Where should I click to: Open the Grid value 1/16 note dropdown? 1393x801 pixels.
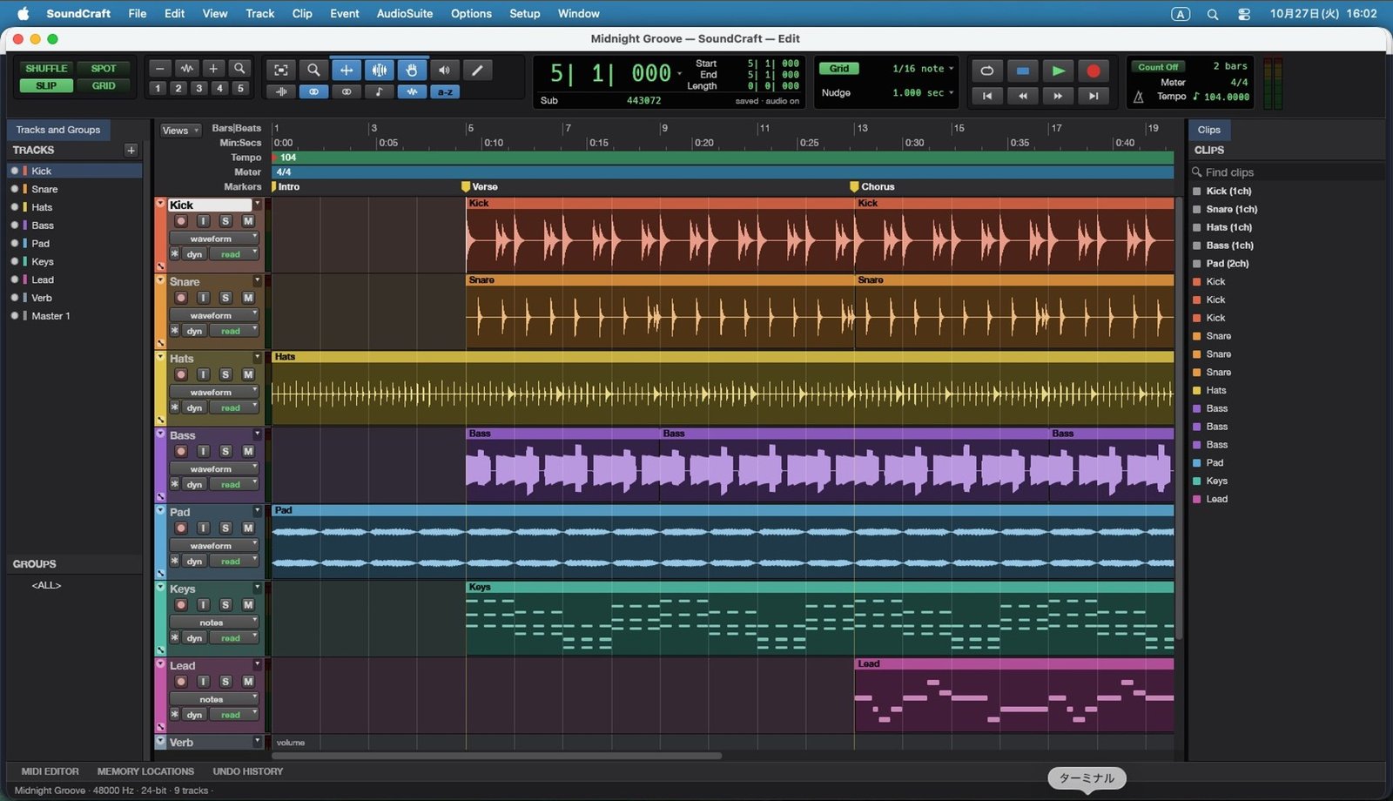(923, 69)
